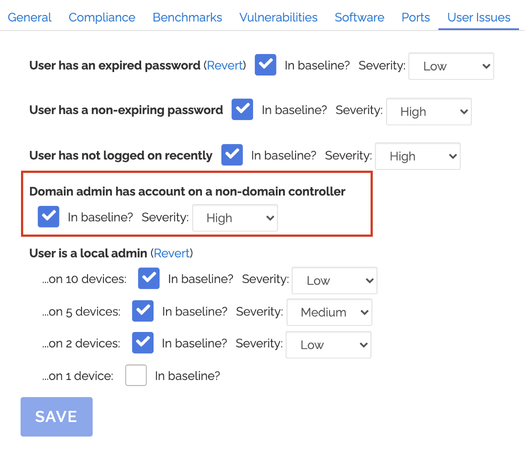Toggle baseline for domain admin account issue
The image size is (525, 452).
(x=48, y=217)
